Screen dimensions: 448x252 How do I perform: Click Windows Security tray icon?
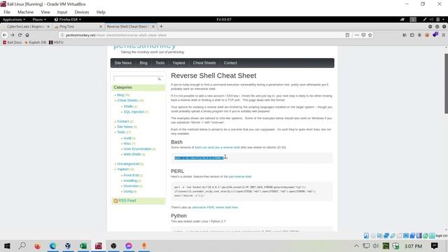pyautogui.click(x=395, y=246)
